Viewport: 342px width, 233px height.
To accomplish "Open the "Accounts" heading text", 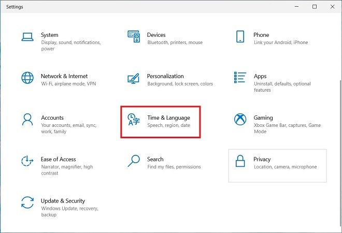I will (x=52, y=118).
